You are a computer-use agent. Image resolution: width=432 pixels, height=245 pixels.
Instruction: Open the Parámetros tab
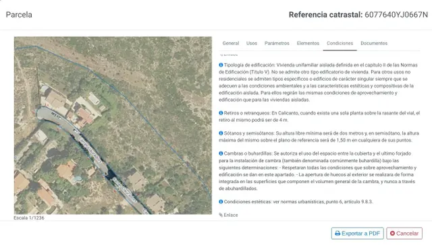coord(277,43)
